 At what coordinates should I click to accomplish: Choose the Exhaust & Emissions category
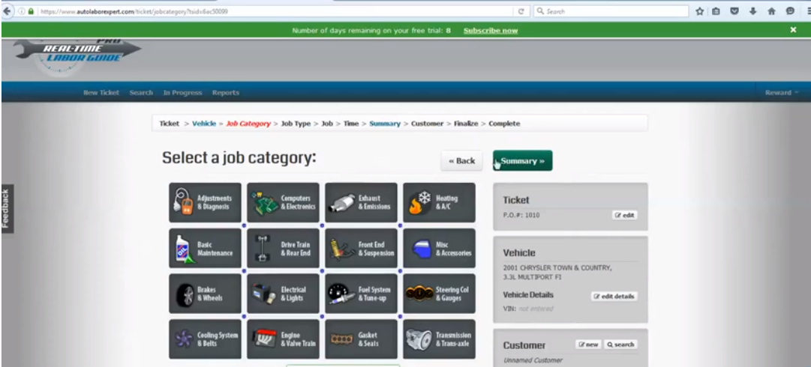point(361,202)
